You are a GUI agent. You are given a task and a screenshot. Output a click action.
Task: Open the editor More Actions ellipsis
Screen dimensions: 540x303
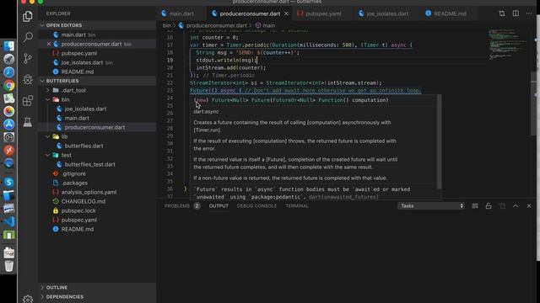point(529,13)
